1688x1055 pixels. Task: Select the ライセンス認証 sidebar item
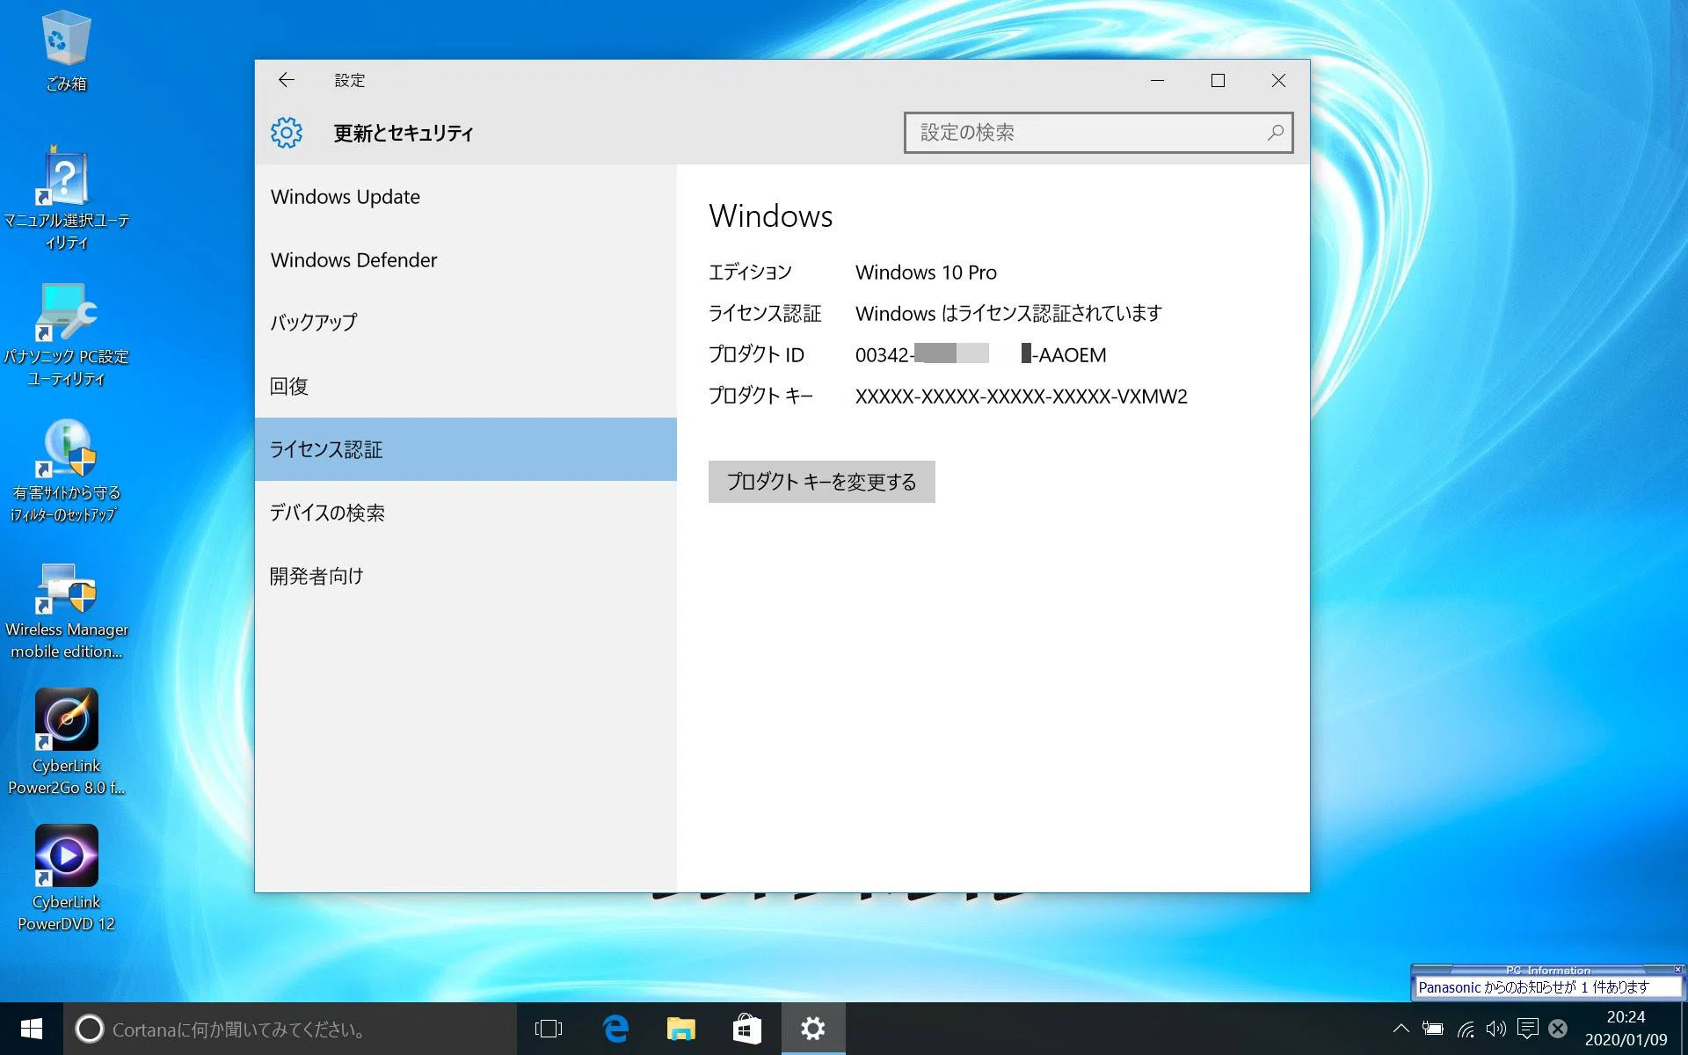(x=466, y=449)
